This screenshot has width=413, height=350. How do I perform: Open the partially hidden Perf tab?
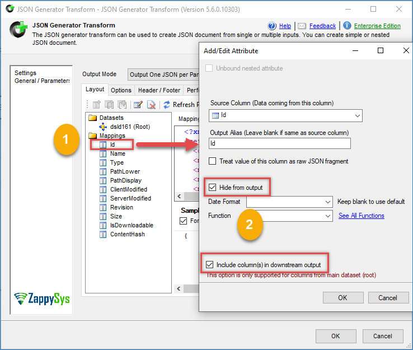(x=193, y=90)
